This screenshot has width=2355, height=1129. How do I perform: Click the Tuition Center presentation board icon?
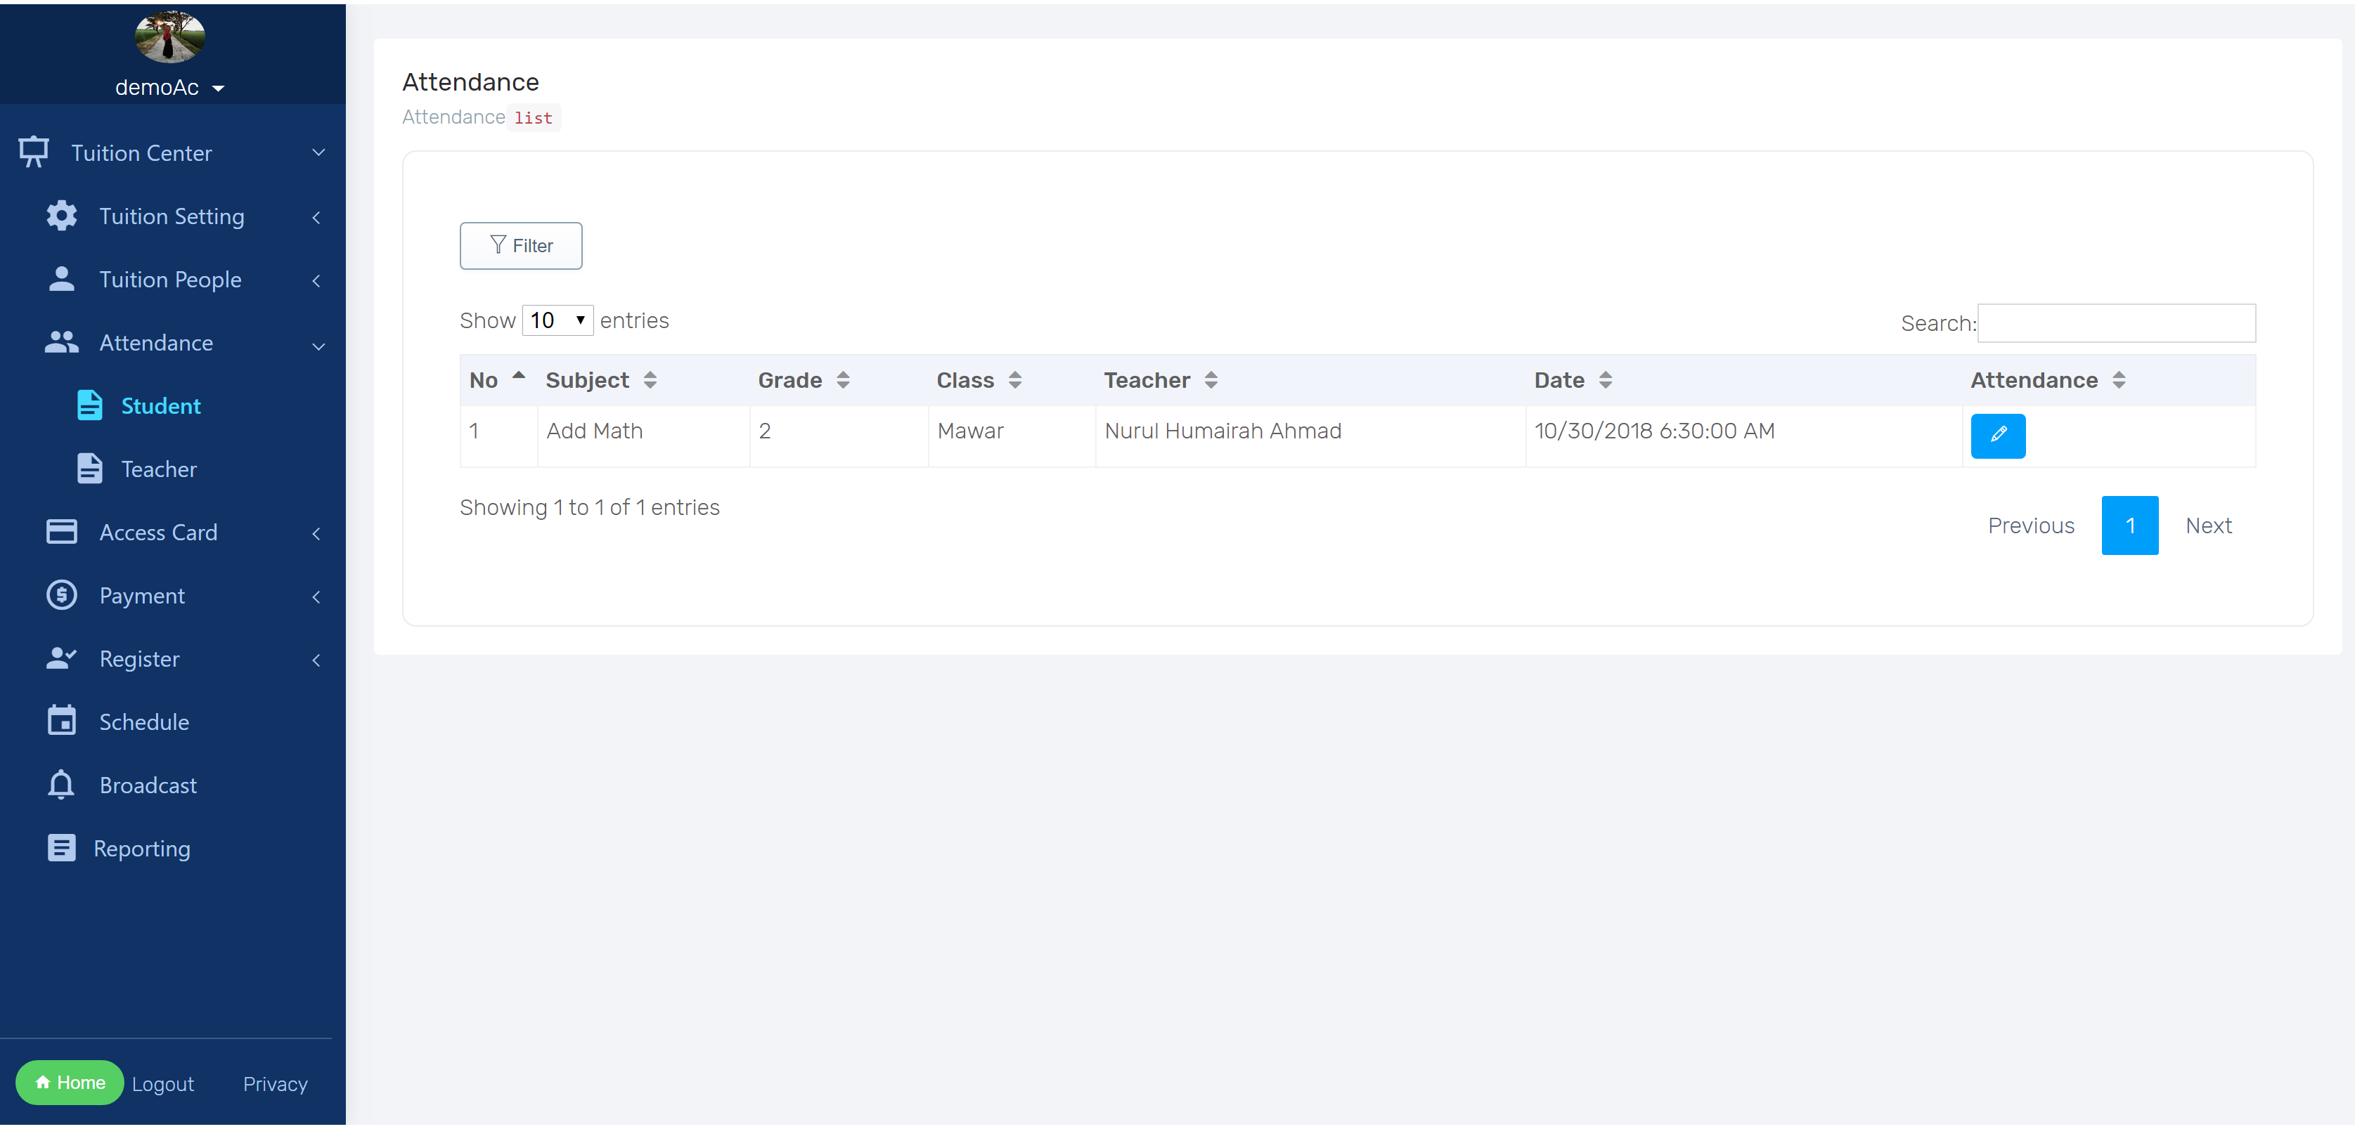[x=34, y=152]
